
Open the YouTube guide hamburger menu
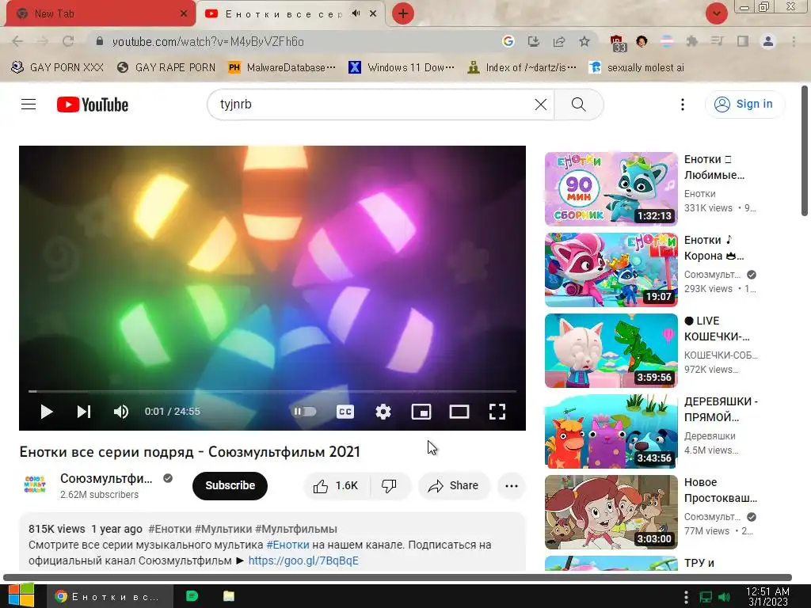(29, 104)
